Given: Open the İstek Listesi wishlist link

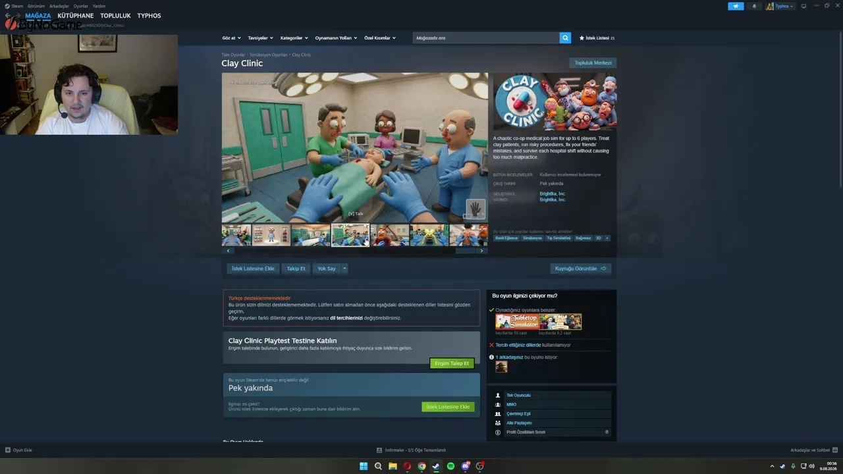Looking at the screenshot, I should (597, 38).
